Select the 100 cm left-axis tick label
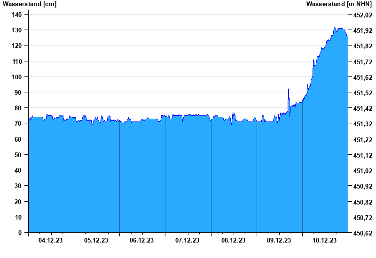 point(17,77)
